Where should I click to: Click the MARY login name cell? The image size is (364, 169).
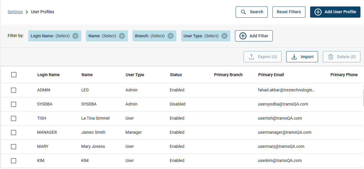point(43,146)
